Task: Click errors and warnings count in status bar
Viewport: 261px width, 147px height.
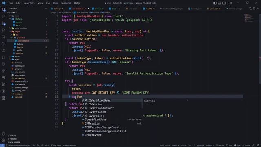Action: pos(45,145)
